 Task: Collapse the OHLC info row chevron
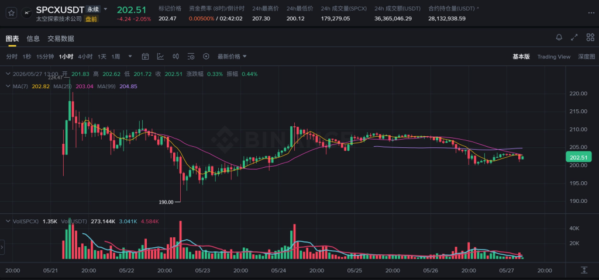[8, 74]
